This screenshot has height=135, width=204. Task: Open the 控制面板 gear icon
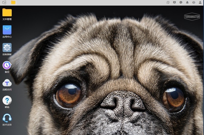(7, 47)
